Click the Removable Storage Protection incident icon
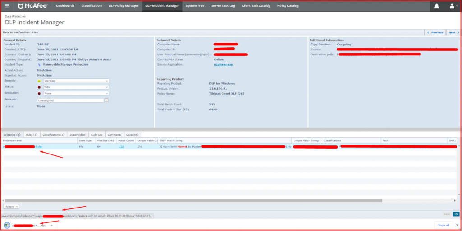Image resolution: width=462 pixels, height=231 pixels. point(39,65)
